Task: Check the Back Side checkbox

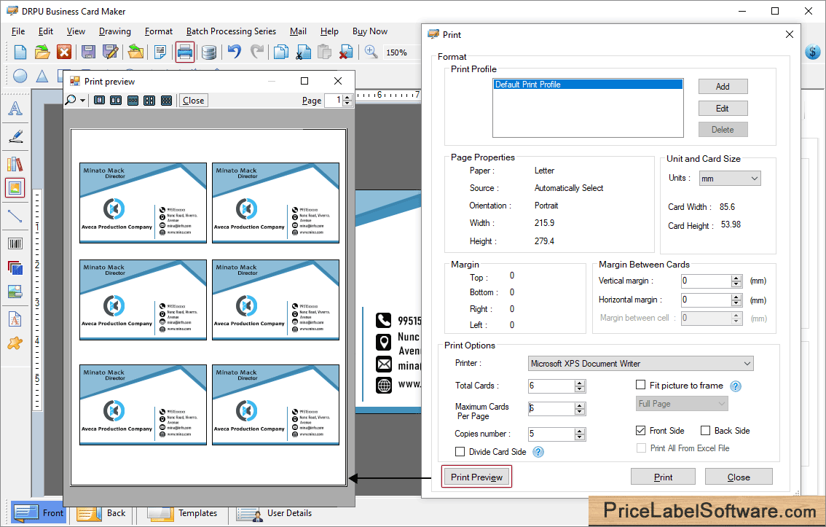Action: pos(705,431)
